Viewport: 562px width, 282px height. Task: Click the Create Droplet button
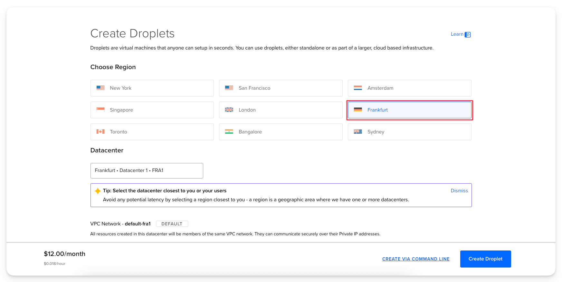coord(485,259)
